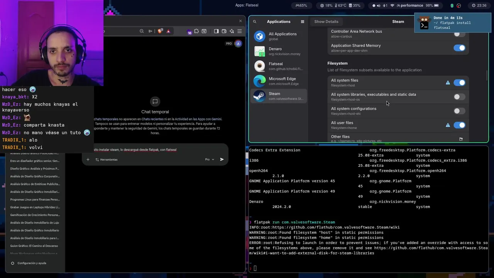Click plus attach icon in Gemini prompt
494x278 pixels.
(x=88, y=159)
